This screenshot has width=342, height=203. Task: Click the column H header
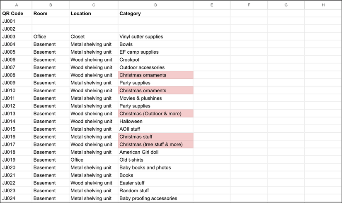tap(323, 5)
